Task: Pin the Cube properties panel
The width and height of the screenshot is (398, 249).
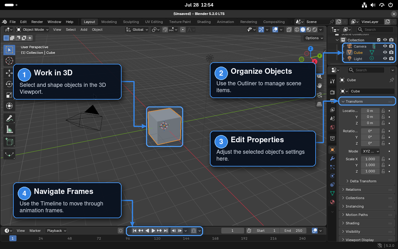Action: (392, 80)
